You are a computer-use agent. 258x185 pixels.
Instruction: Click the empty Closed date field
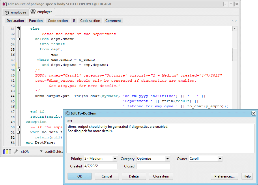coord(153,166)
